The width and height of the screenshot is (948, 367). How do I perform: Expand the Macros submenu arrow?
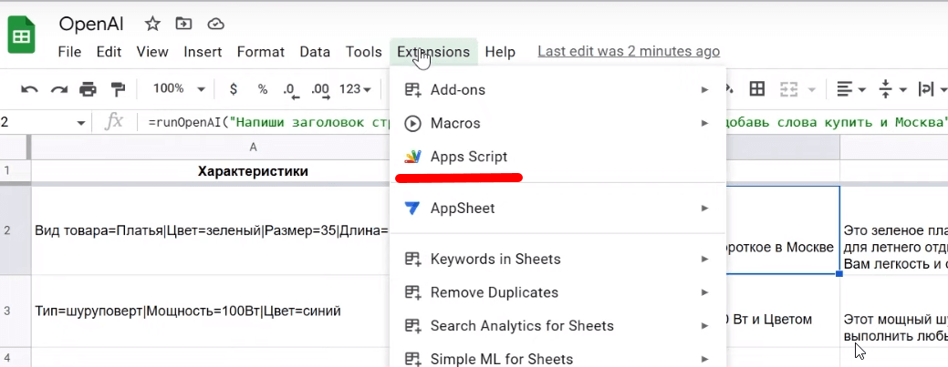click(x=704, y=123)
